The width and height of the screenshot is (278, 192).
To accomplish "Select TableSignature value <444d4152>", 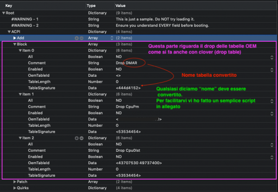I will pos(128,88).
